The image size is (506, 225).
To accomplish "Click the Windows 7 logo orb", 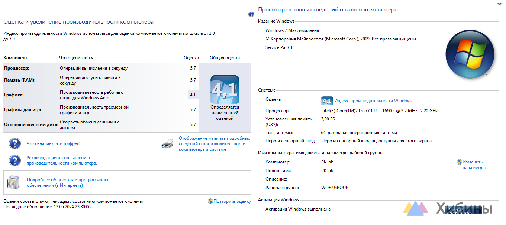I will (470, 54).
